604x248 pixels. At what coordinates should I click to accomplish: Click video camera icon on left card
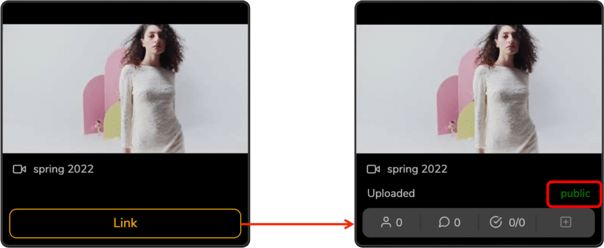click(19, 169)
